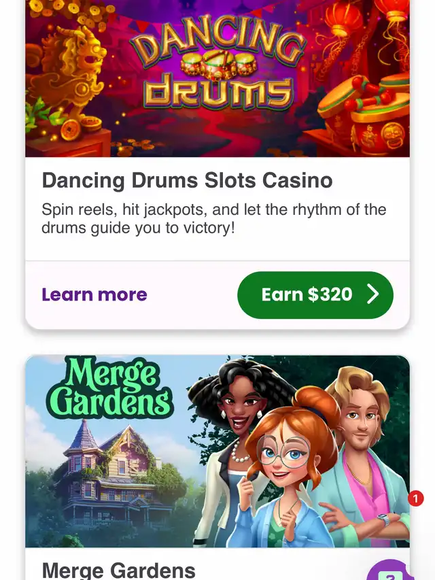Open the Learn more link
The image size is (435, 580).
(x=94, y=295)
